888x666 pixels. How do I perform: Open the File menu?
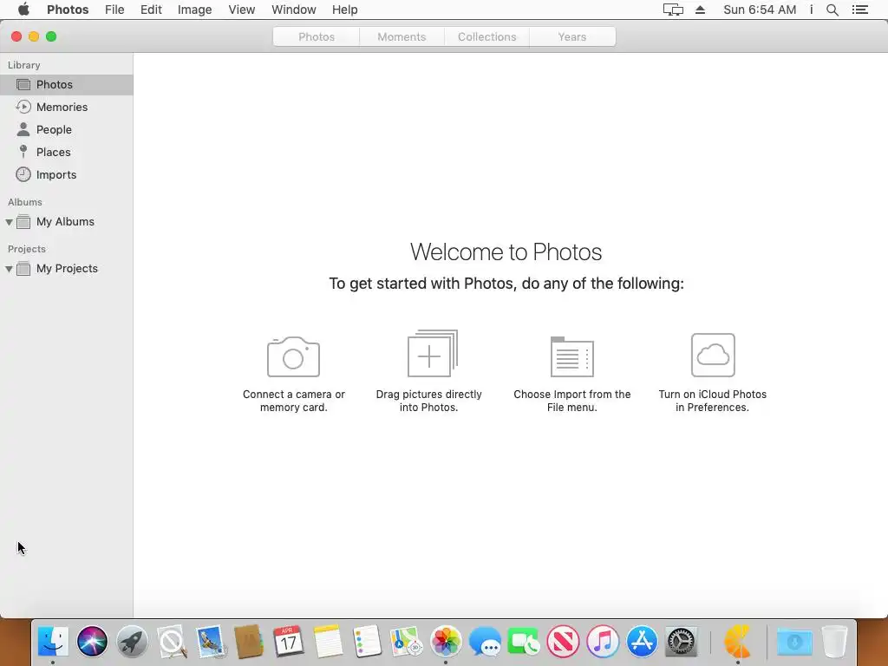[114, 10]
